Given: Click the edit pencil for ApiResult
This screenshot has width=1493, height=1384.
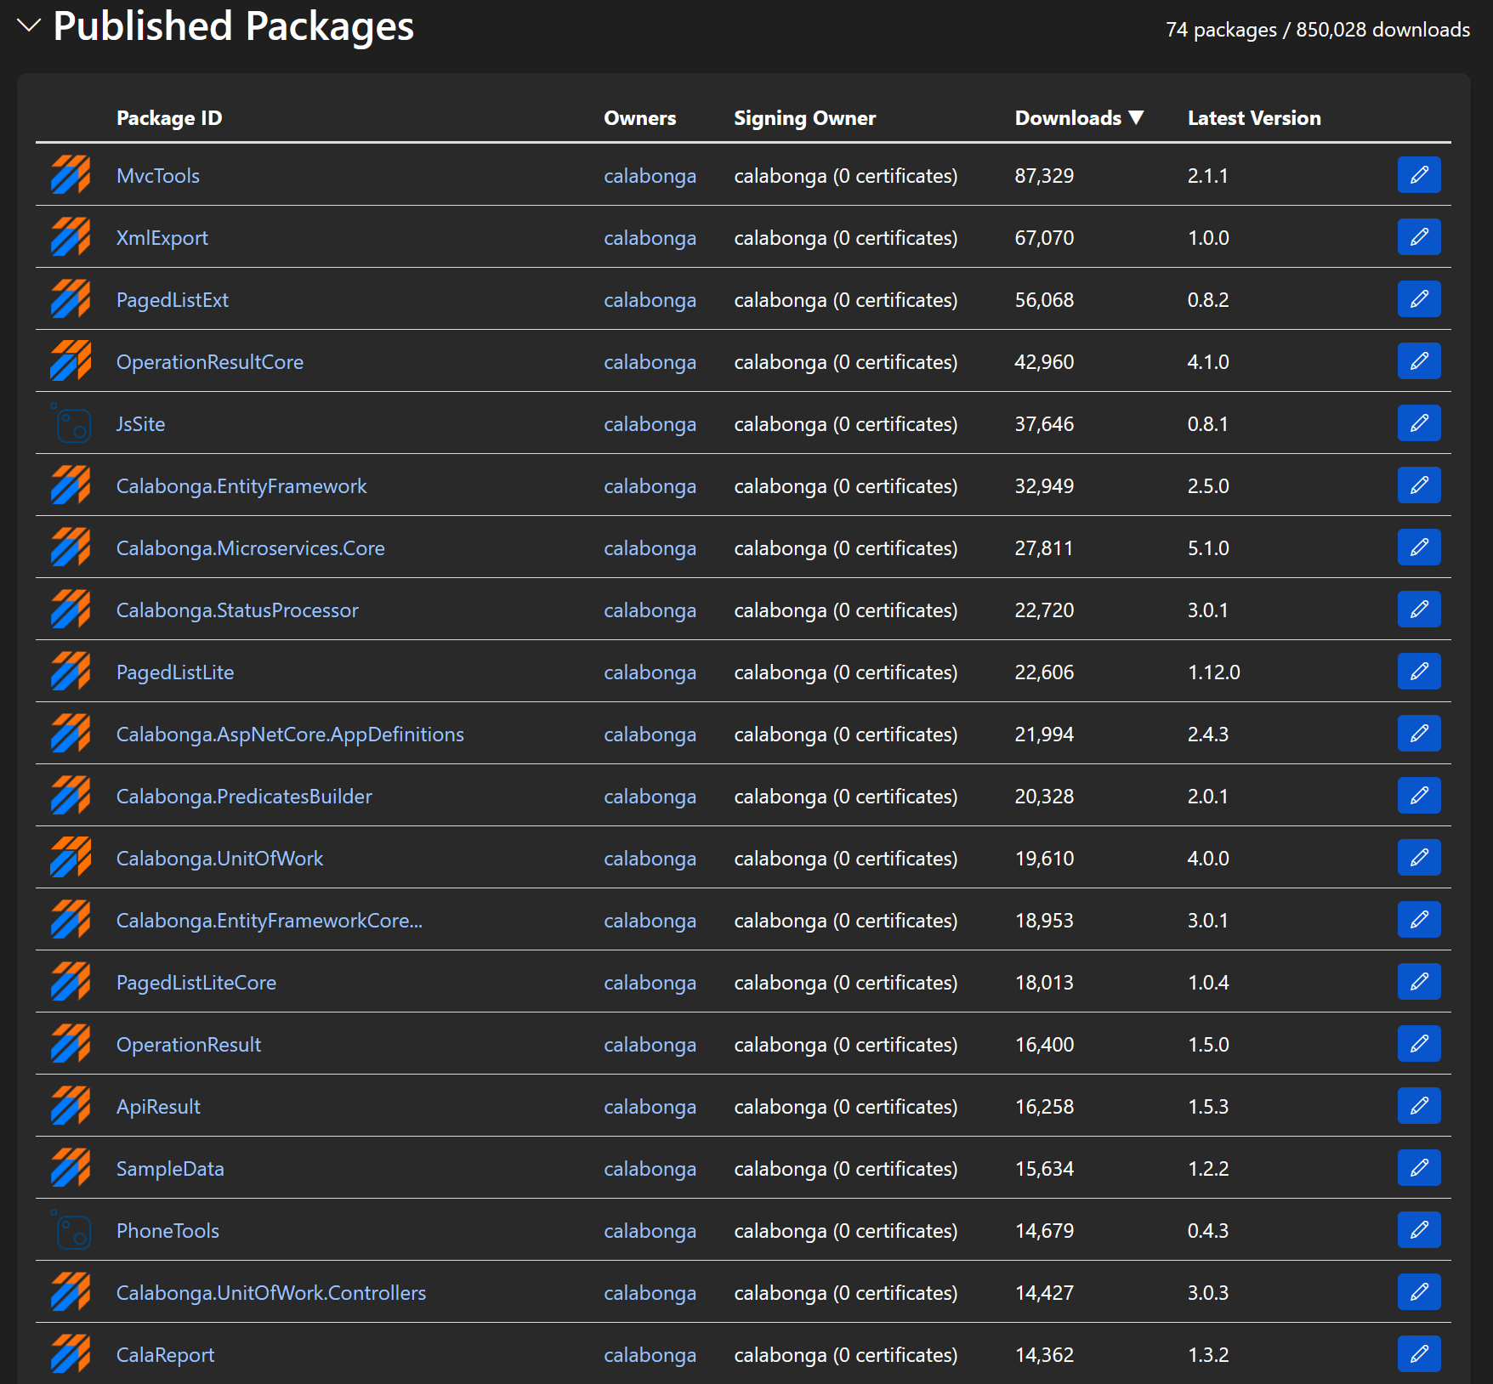Looking at the screenshot, I should (x=1419, y=1106).
